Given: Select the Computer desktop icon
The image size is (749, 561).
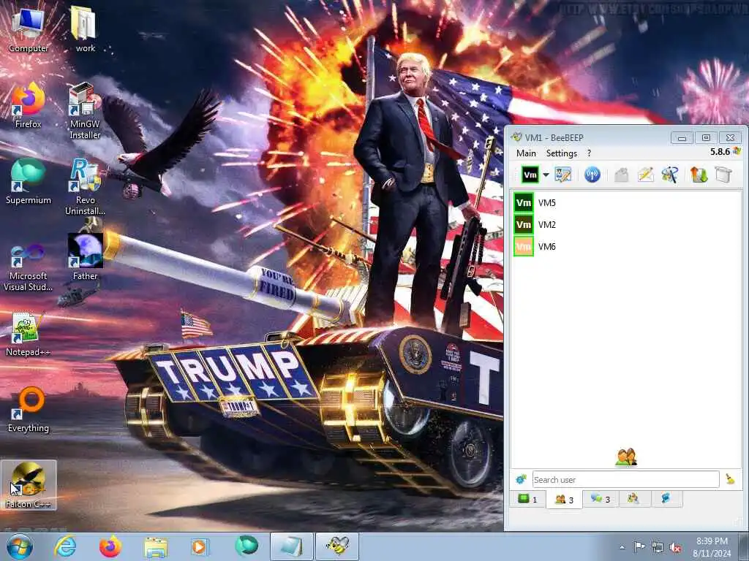Looking at the screenshot, I should tap(29, 29).
